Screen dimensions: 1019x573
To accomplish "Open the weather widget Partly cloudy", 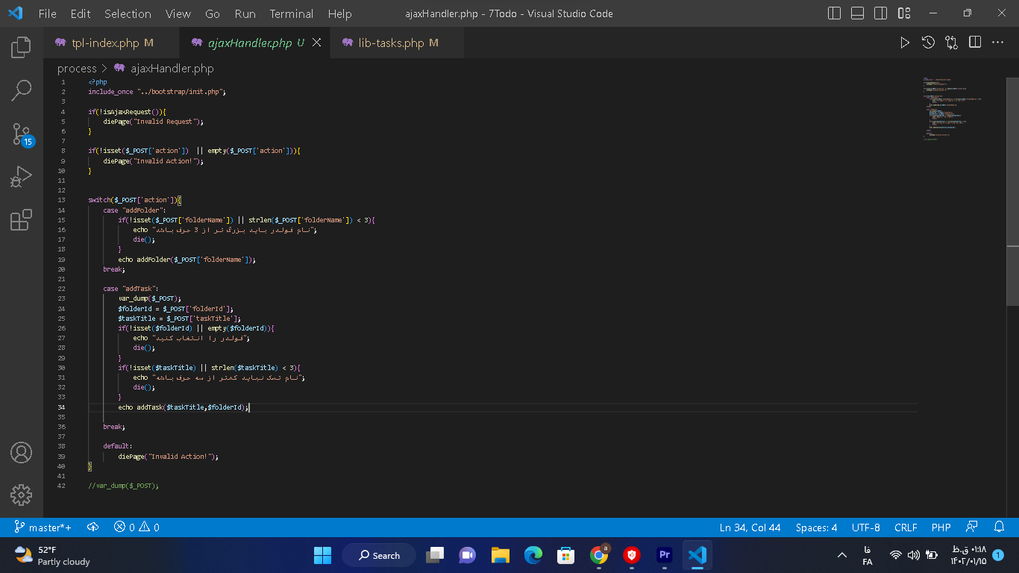I will (52, 555).
